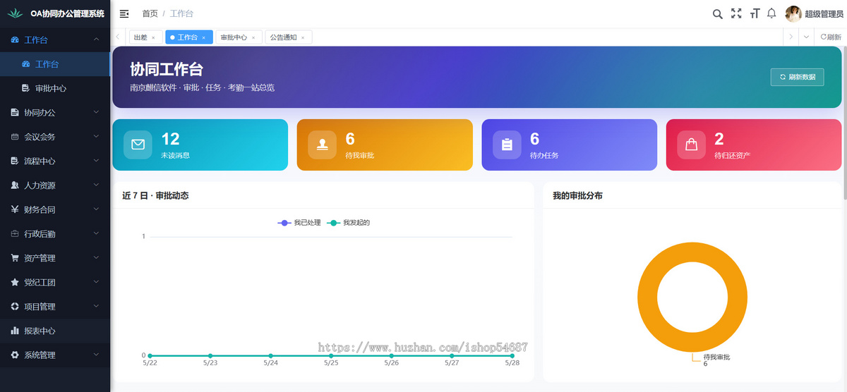The width and height of the screenshot is (847, 392).
Task: Click the 资产管理 cart icon
Action: [15, 258]
